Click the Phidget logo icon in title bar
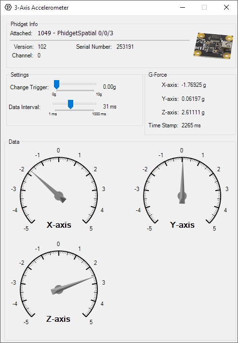The width and height of the screenshot is (238, 343). click(8, 7)
